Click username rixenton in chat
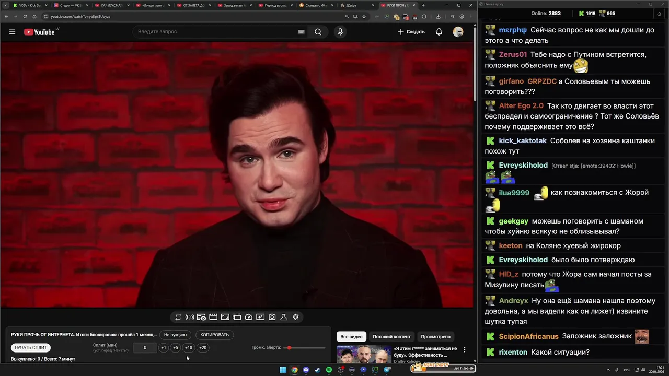This screenshot has height=376, width=669. [x=513, y=352]
